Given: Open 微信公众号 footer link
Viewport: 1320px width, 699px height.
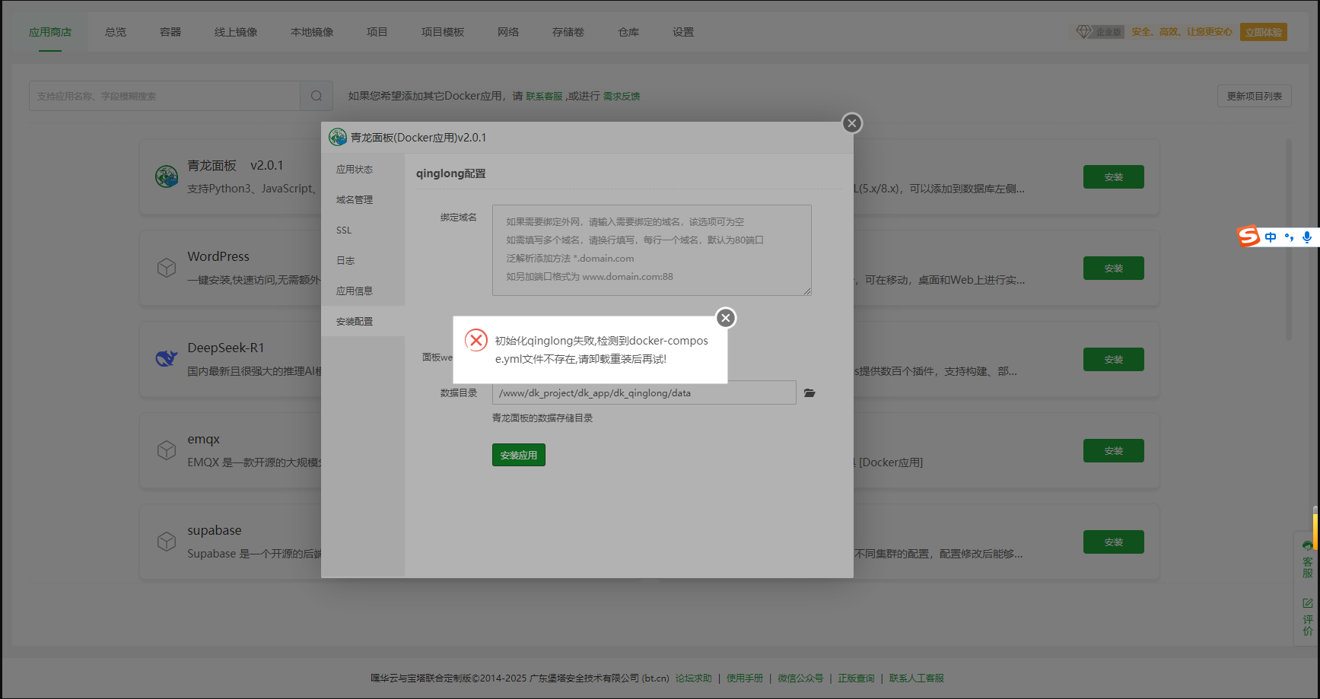Looking at the screenshot, I should pyautogui.click(x=800, y=678).
